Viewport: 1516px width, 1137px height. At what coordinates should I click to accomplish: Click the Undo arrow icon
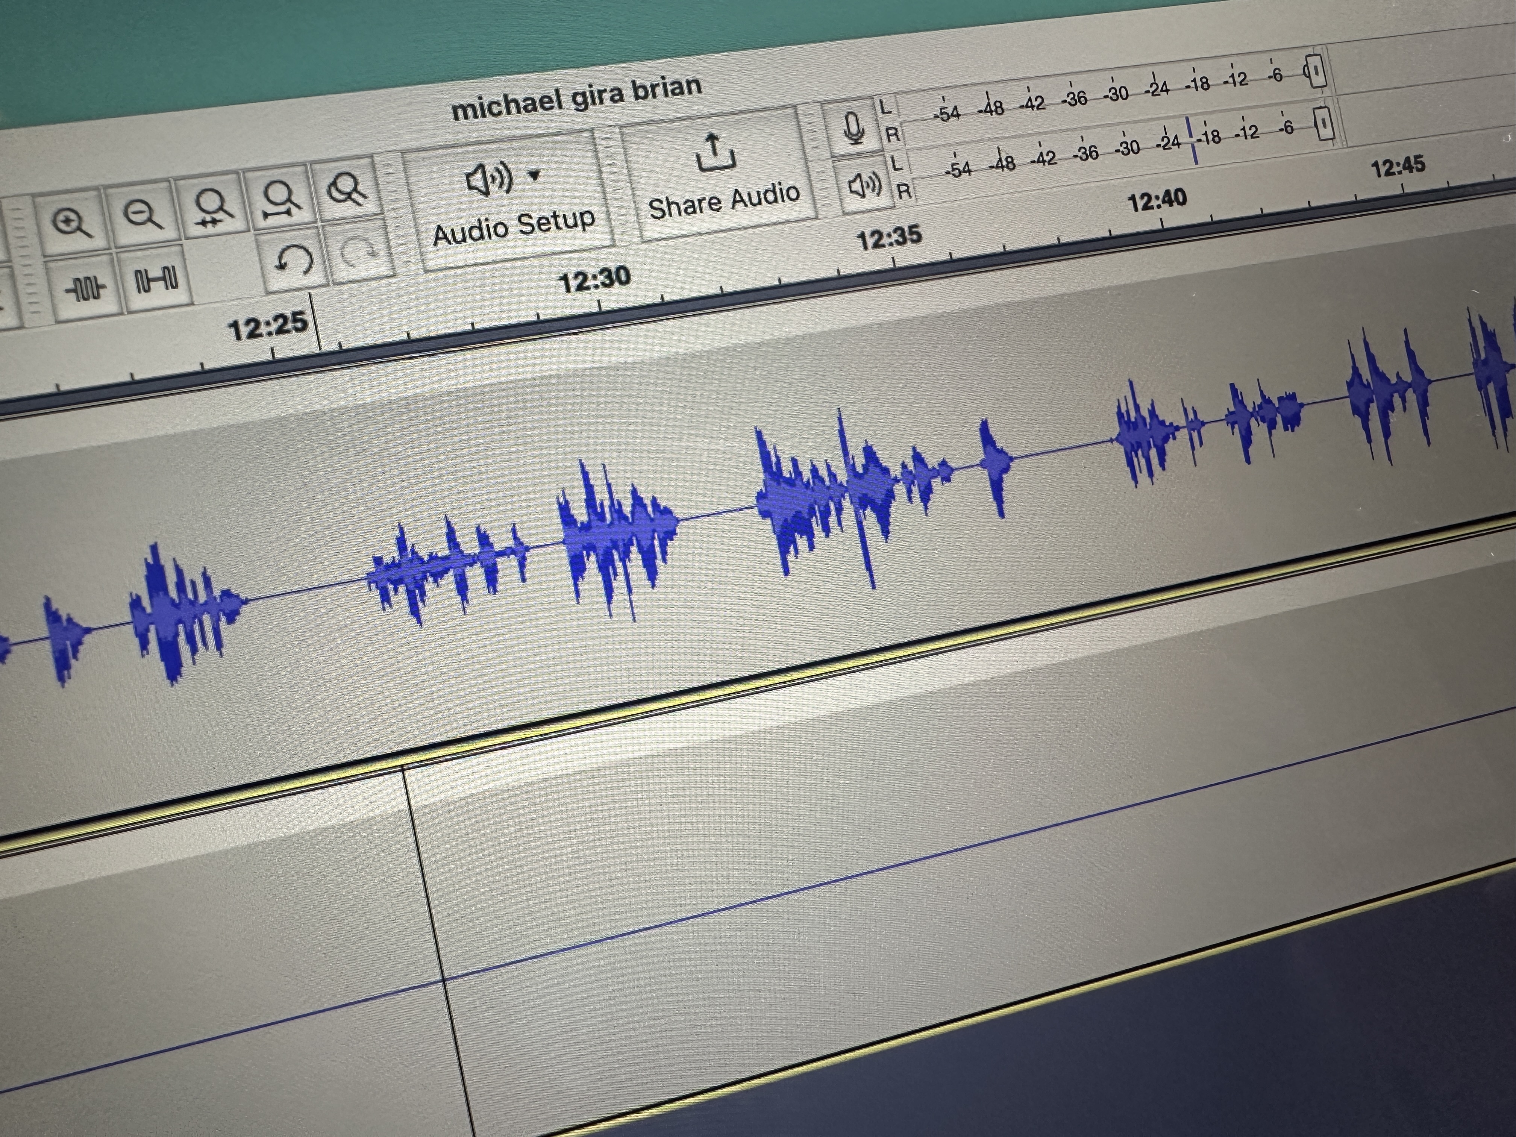click(293, 260)
